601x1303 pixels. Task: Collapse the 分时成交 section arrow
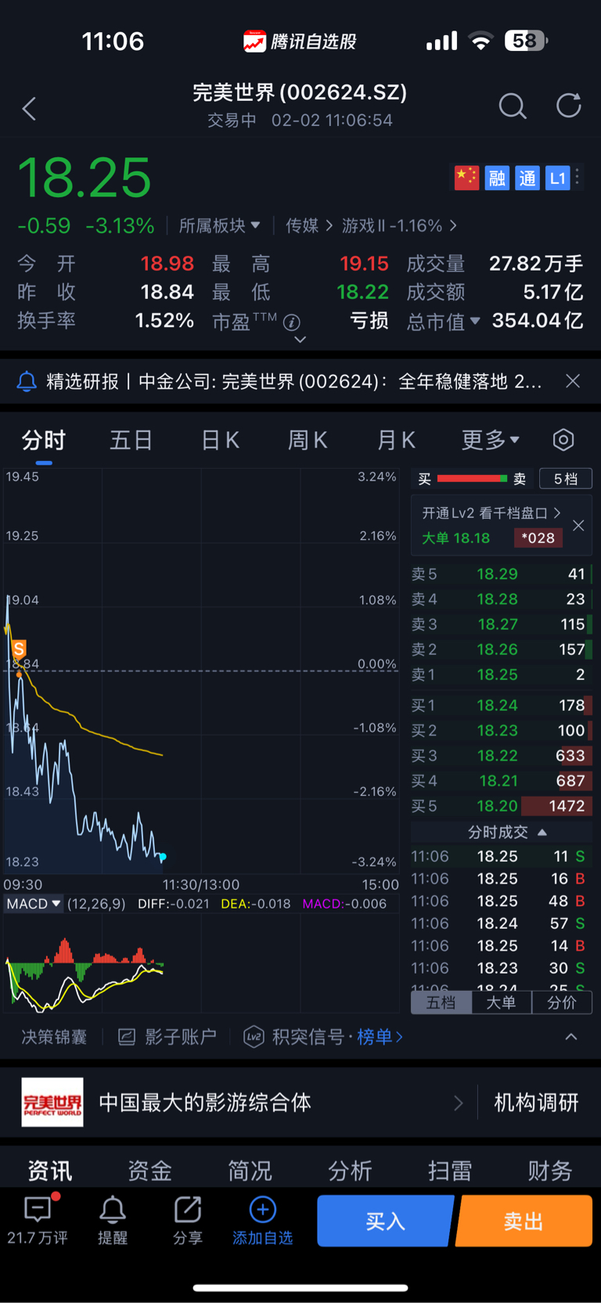pyautogui.click(x=542, y=832)
